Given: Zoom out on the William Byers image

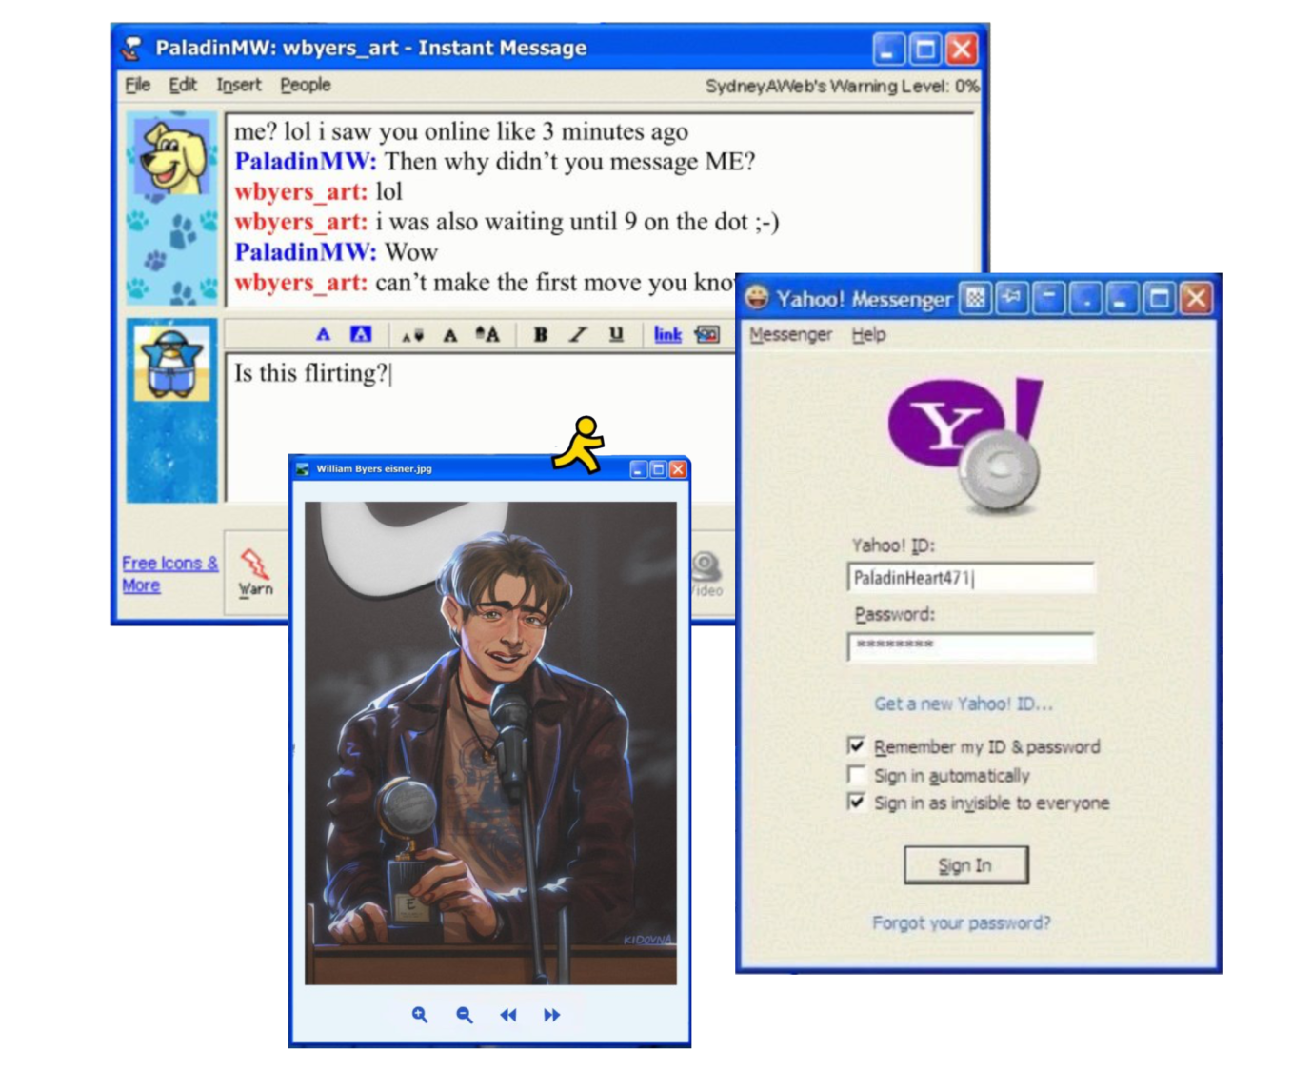Looking at the screenshot, I should (x=465, y=1015).
